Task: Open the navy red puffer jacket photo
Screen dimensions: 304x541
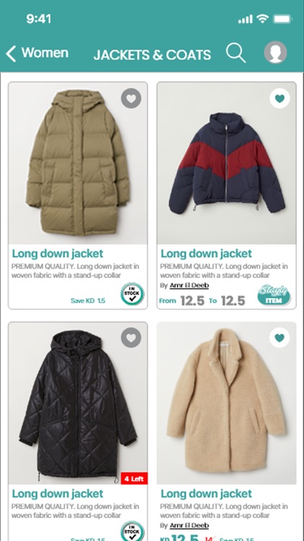Action: coord(226,163)
